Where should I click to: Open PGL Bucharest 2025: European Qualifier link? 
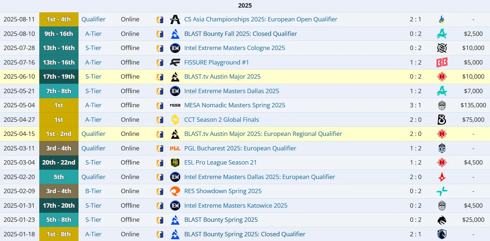click(240, 148)
